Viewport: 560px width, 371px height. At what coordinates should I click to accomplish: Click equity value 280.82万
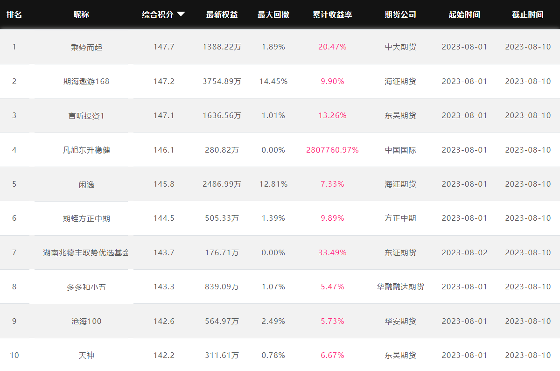(x=222, y=150)
